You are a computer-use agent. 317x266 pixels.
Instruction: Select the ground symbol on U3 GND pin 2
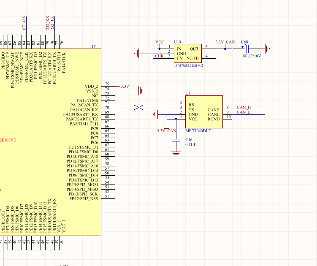(x=155, y=114)
